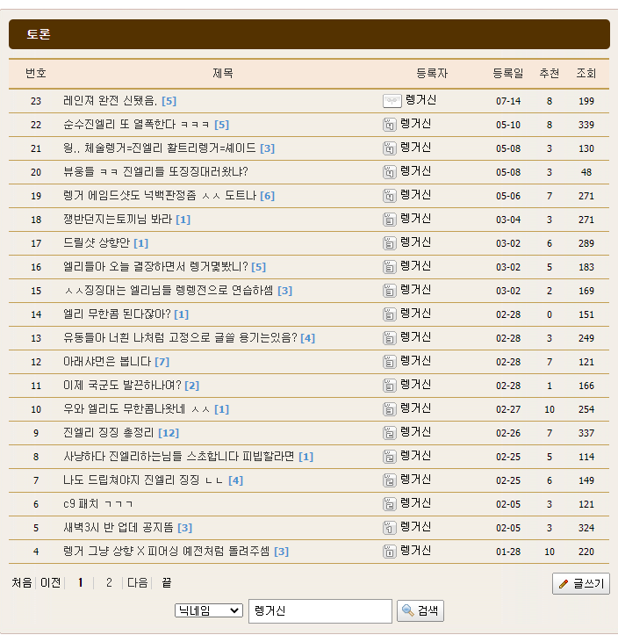Go to the first page with 처음

[x=22, y=582]
